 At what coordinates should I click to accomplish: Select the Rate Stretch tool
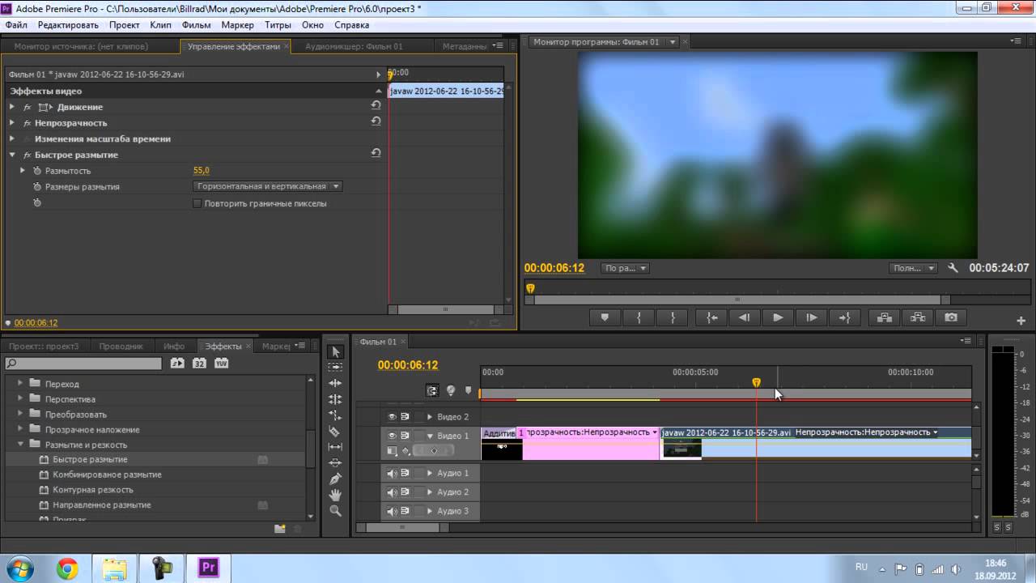[336, 415]
